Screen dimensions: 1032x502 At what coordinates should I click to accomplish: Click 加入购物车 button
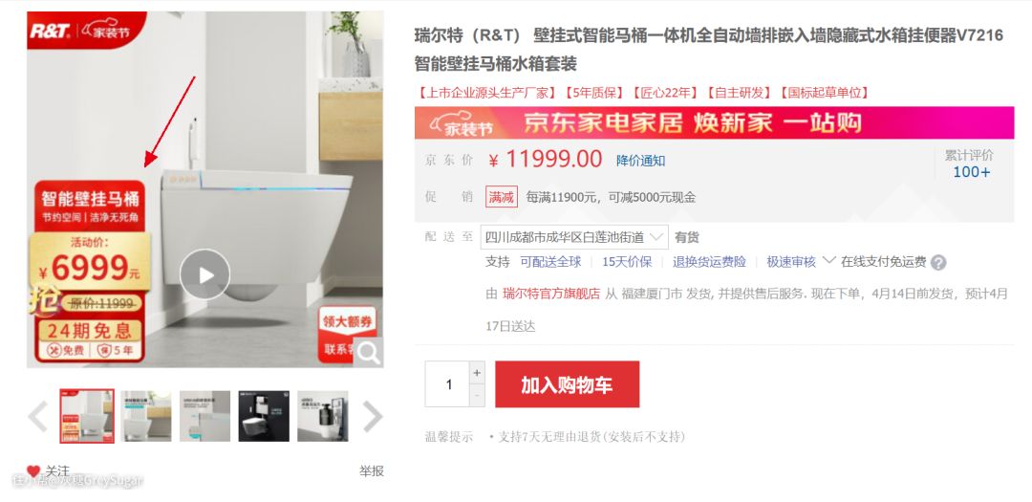[x=568, y=384]
